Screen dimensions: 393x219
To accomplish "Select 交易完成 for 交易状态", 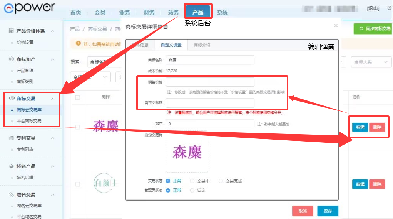I will (221, 181).
